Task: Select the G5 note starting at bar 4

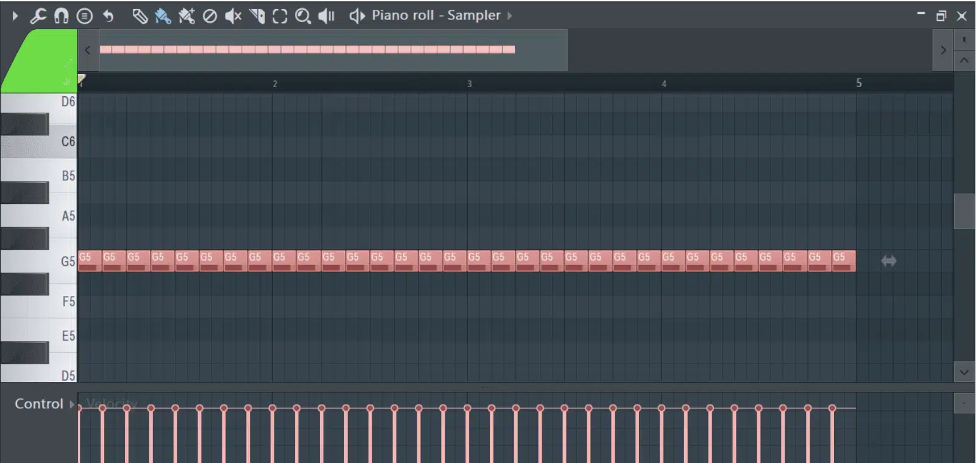Action: tap(673, 261)
